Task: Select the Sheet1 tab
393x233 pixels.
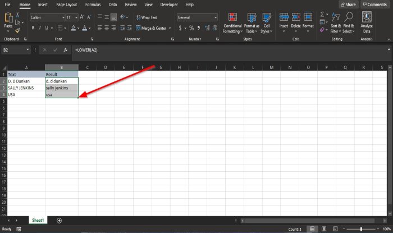Action: click(x=38, y=220)
